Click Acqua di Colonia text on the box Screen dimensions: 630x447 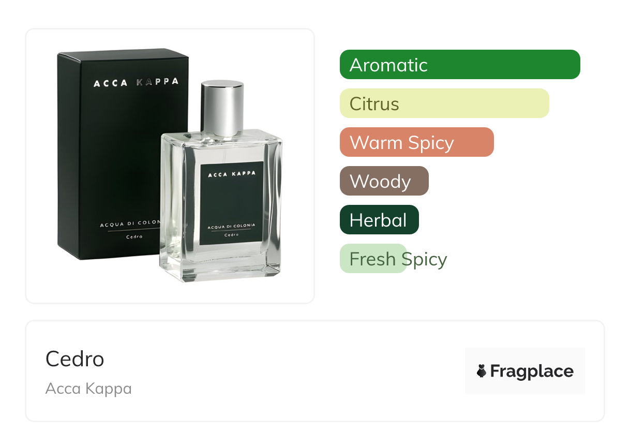click(x=130, y=225)
